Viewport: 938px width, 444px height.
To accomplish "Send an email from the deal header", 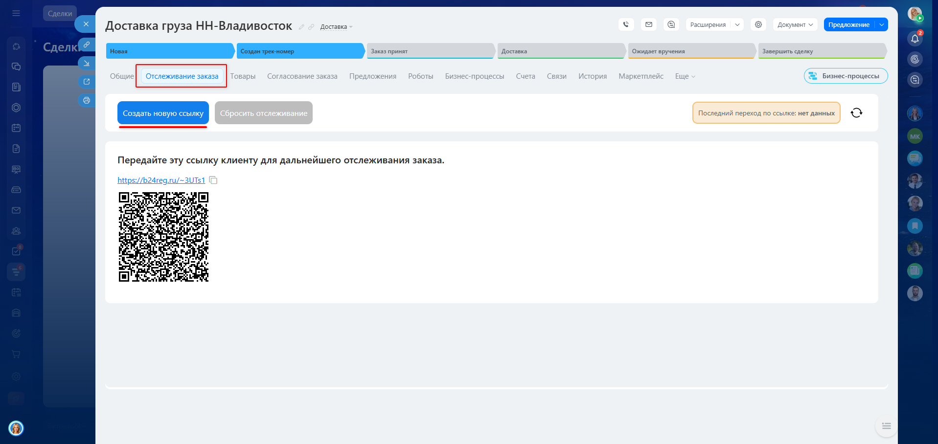I will coord(649,24).
